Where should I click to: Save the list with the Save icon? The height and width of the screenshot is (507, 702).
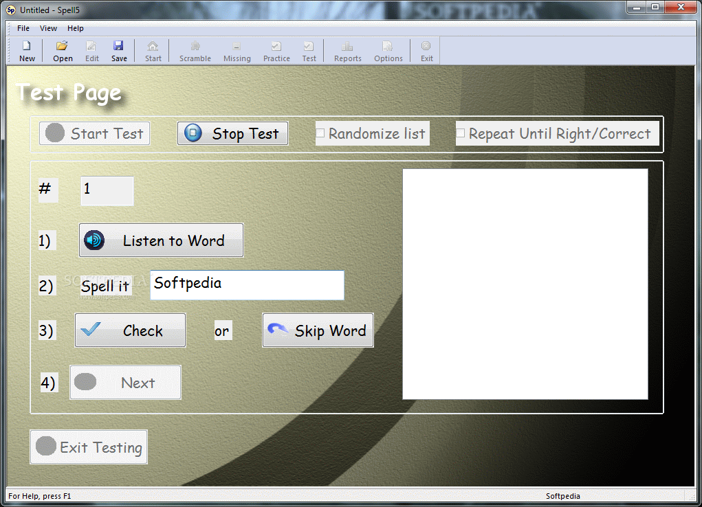pos(119,51)
